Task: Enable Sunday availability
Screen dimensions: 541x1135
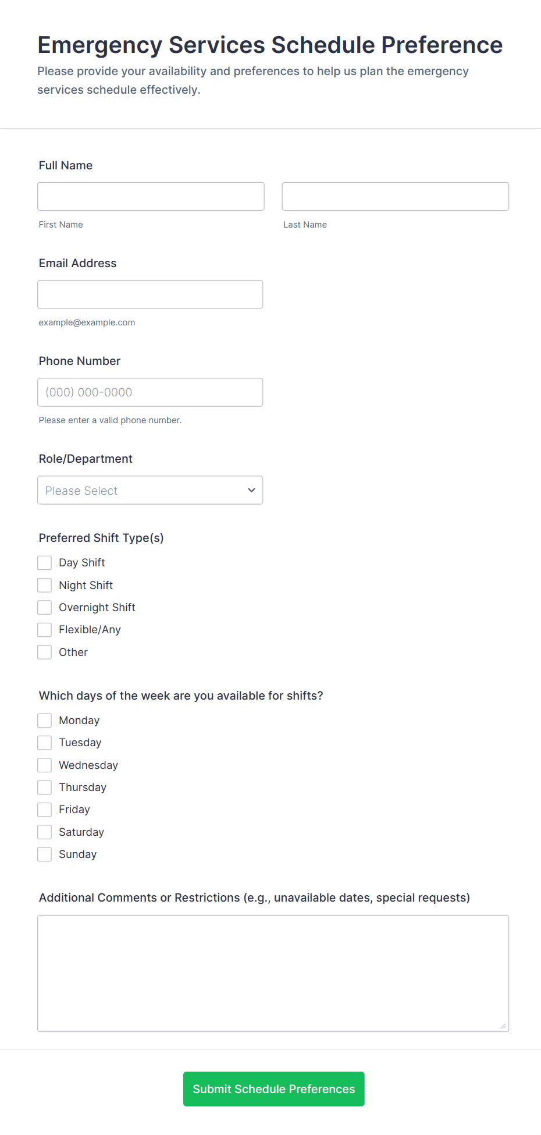Action: pos(44,854)
